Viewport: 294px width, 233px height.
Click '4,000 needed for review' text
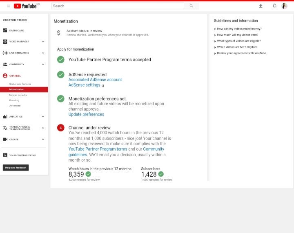point(84,180)
